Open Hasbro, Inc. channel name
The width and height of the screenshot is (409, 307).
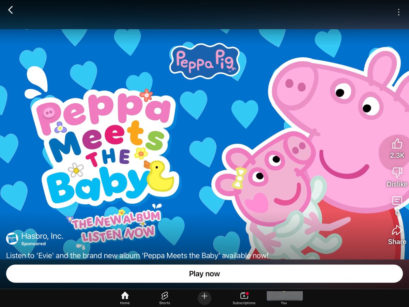[42, 236]
